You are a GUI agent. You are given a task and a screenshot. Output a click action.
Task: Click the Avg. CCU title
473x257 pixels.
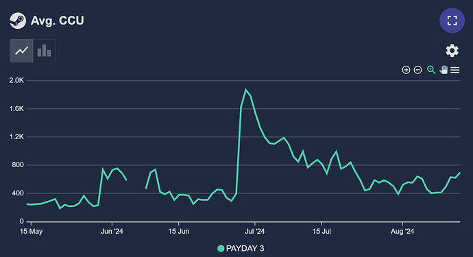coord(58,21)
